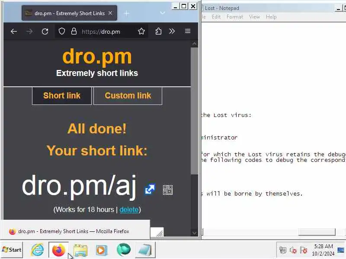This screenshot has height=259, width=346.
Task: Open the Action Center flag icon
Action: (304, 250)
